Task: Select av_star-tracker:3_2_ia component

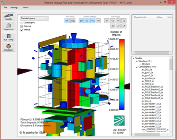Action: point(151,127)
